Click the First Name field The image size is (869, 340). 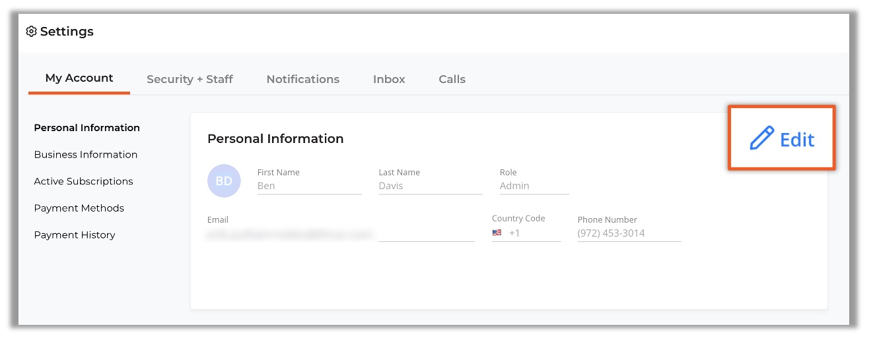(310, 186)
